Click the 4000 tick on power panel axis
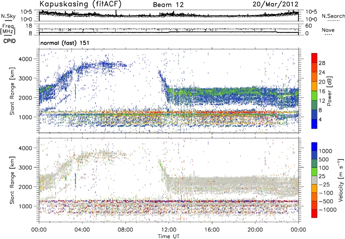345x239 pixels. [25, 59]
